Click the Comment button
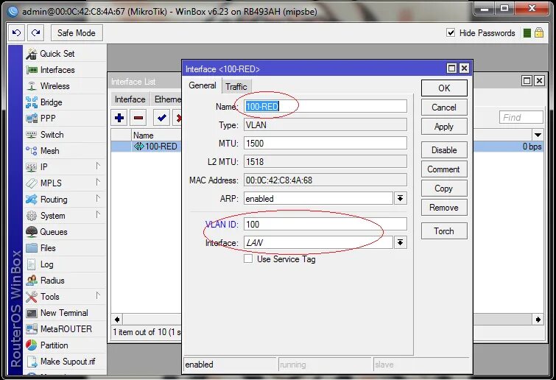The height and width of the screenshot is (380, 556). [x=444, y=169]
